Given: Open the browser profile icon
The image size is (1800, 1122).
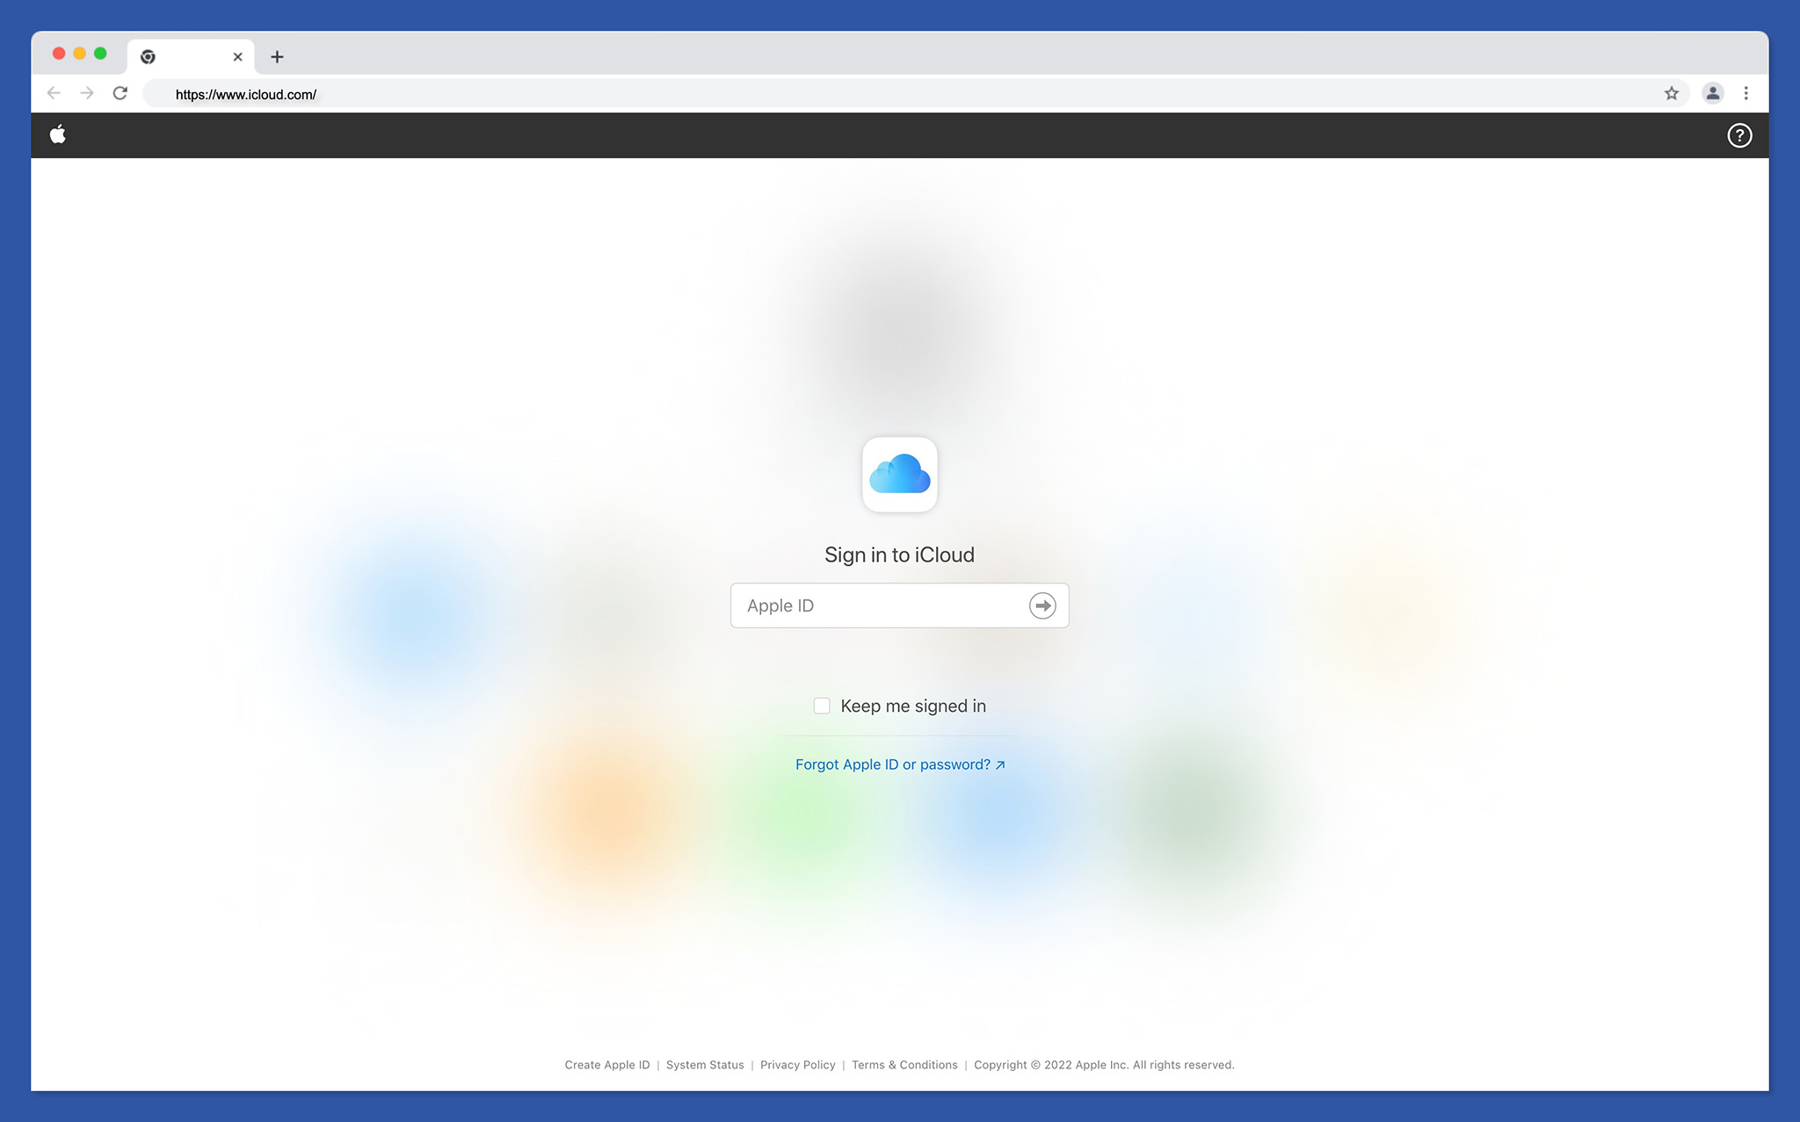Looking at the screenshot, I should (1712, 93).
